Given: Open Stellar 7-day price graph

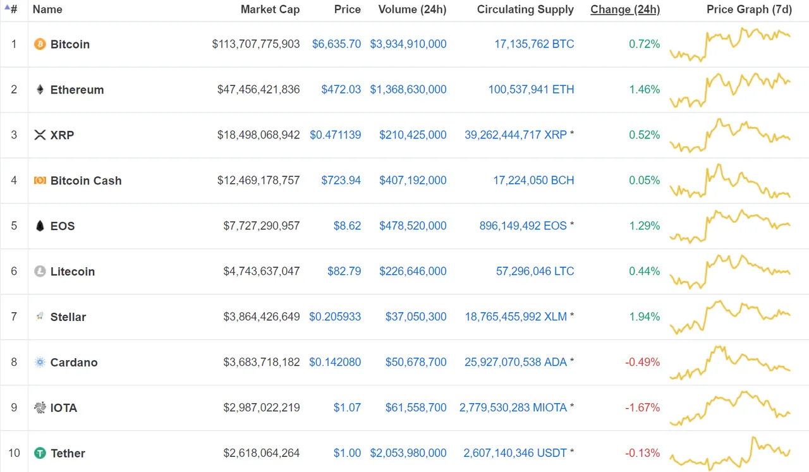Looking at the screenshot, I should 730,317.
